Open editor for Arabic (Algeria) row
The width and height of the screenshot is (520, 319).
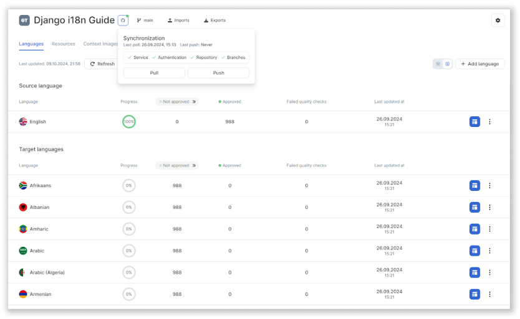[474, 272]
